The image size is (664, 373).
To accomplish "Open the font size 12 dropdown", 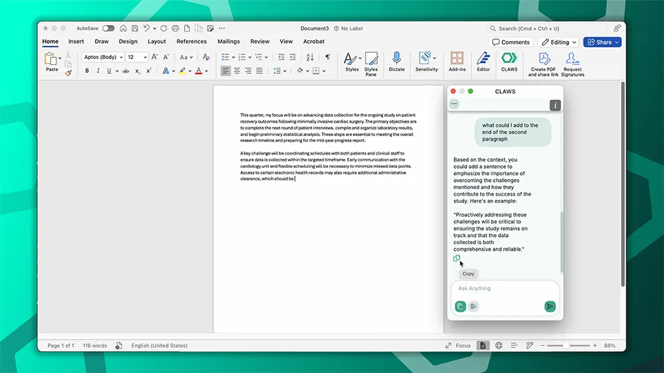I will click(145, 57).
